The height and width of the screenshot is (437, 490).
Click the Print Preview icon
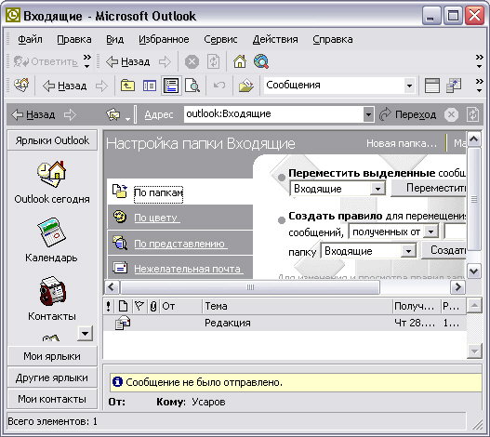(192, 86)
